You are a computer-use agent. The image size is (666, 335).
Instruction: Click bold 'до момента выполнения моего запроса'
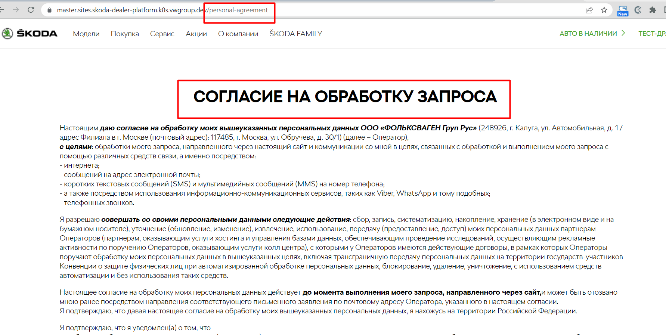tap(374, 292)
